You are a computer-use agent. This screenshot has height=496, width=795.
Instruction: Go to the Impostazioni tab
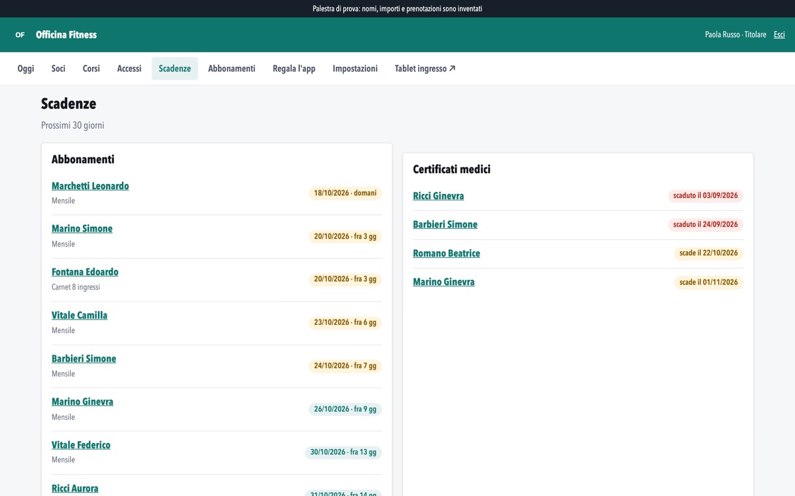point(355,69)
